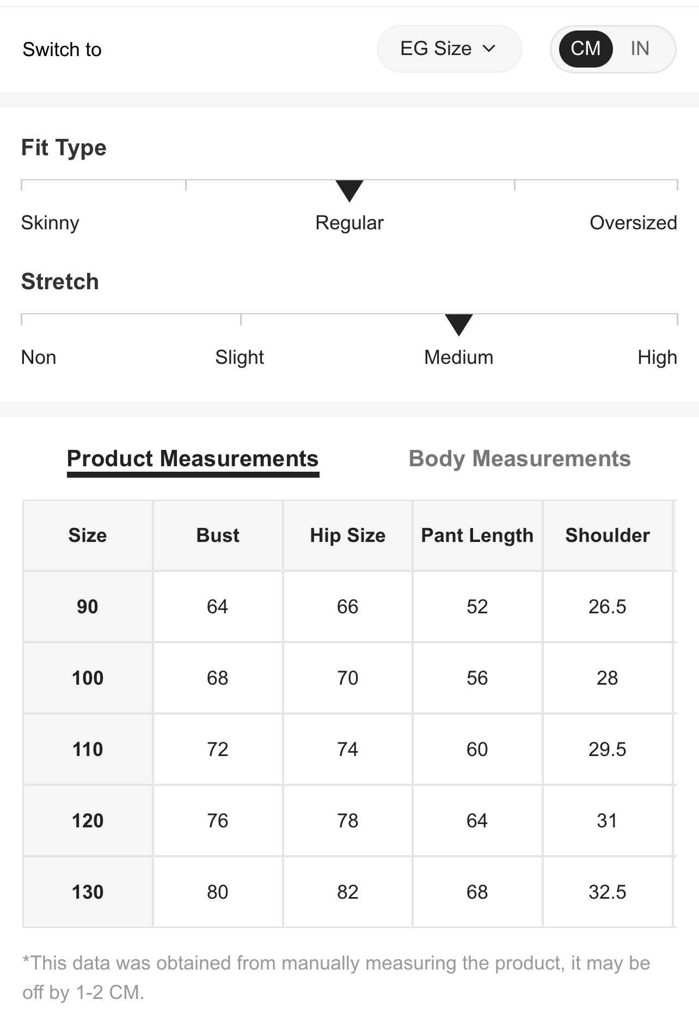Screen dimensions: 699x1030
Task: Open the EG Size dropdown
Action: 448,49
